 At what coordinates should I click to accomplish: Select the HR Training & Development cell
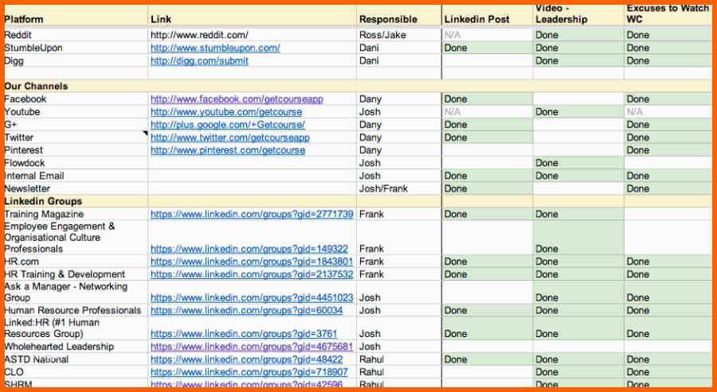point(76,274)
